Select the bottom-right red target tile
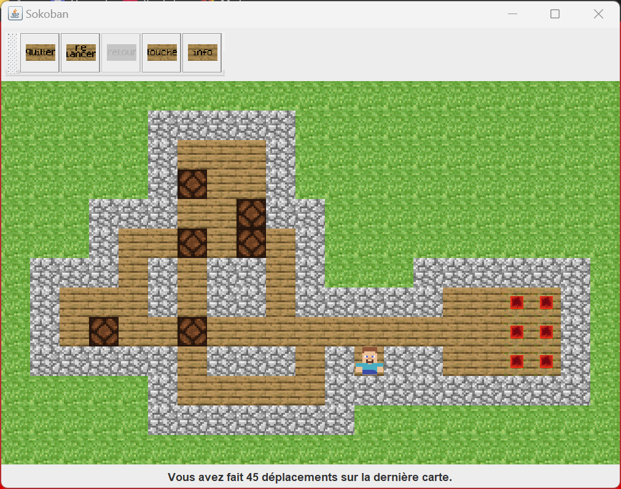Viewport: 621px width, 489px height. pos(546,361)
